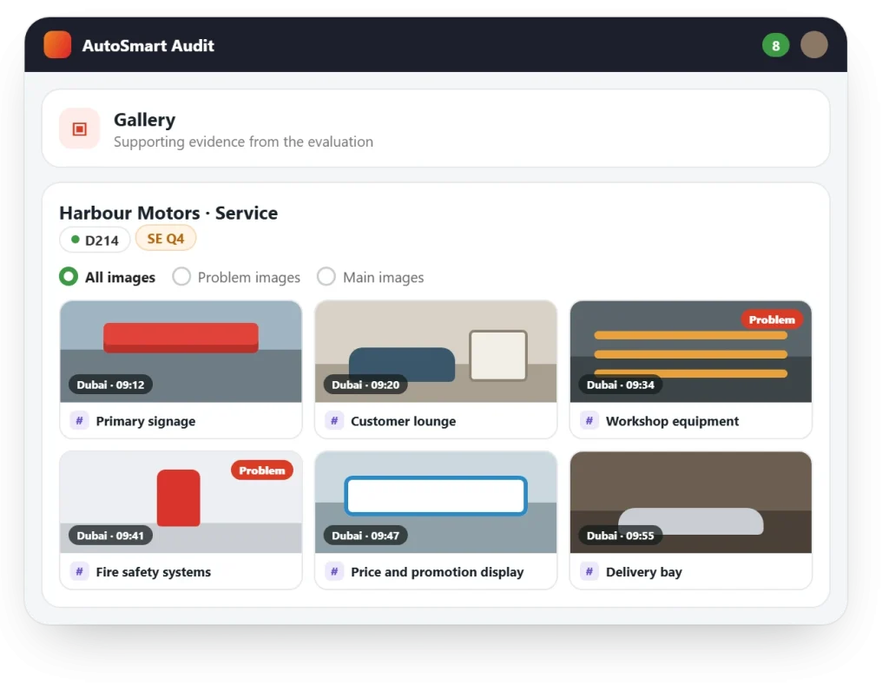
Task: Open the Price and promotion display thumbnail
Action: point(436,503)
